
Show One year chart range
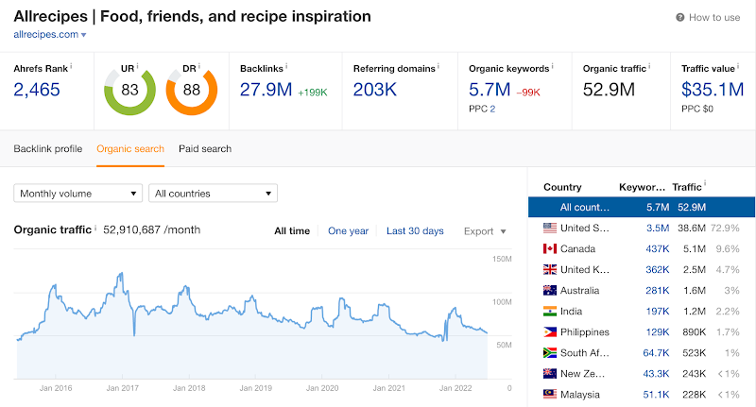coord(348,231)
